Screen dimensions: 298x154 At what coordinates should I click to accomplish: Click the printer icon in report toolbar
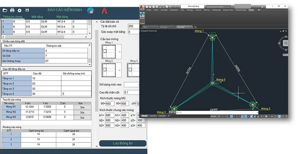pyautogui.click(x=12, y=10)
